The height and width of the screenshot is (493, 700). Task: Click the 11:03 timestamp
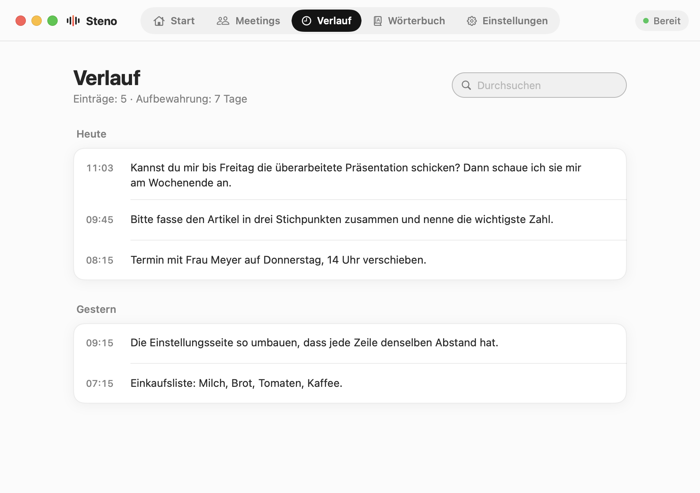[100, 168]
